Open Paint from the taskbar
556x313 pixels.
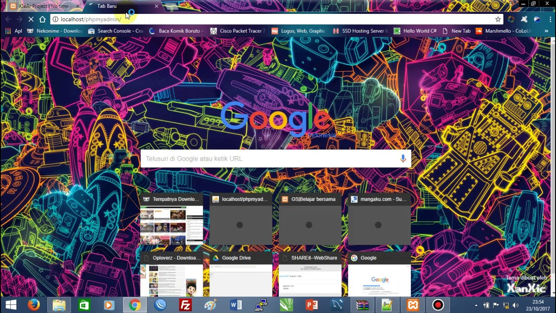(210, 305)
